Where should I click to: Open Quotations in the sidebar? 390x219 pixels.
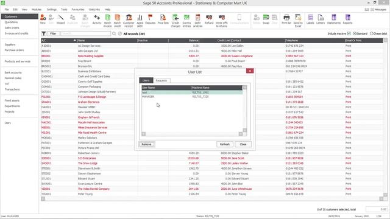[11, 22]
